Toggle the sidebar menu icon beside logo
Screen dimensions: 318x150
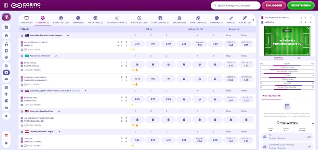point(6,5)
